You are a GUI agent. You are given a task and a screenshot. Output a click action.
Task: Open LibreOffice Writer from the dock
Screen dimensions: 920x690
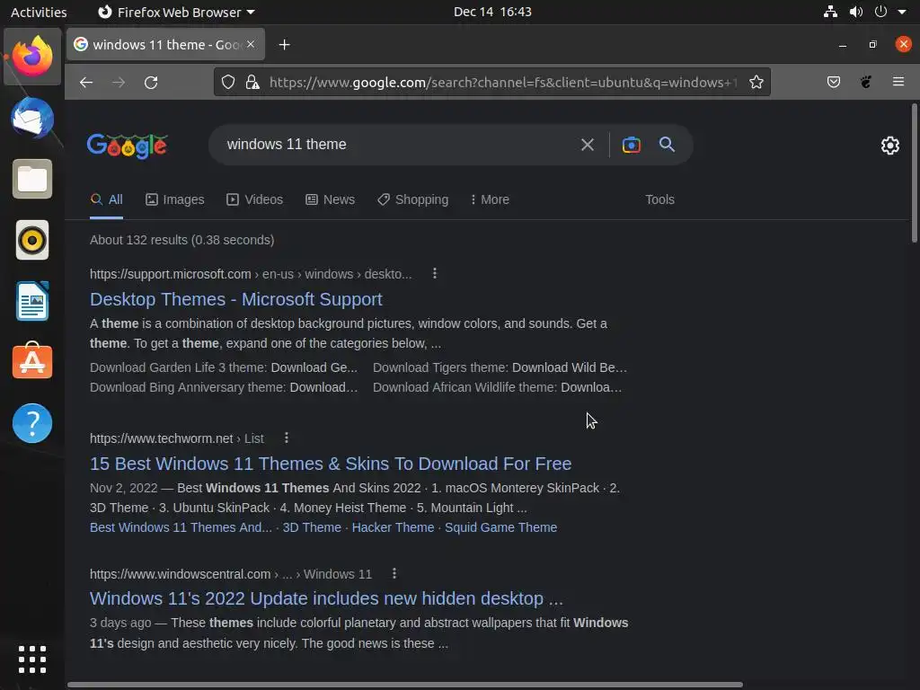pyautogui.click(x=32, y=301)
